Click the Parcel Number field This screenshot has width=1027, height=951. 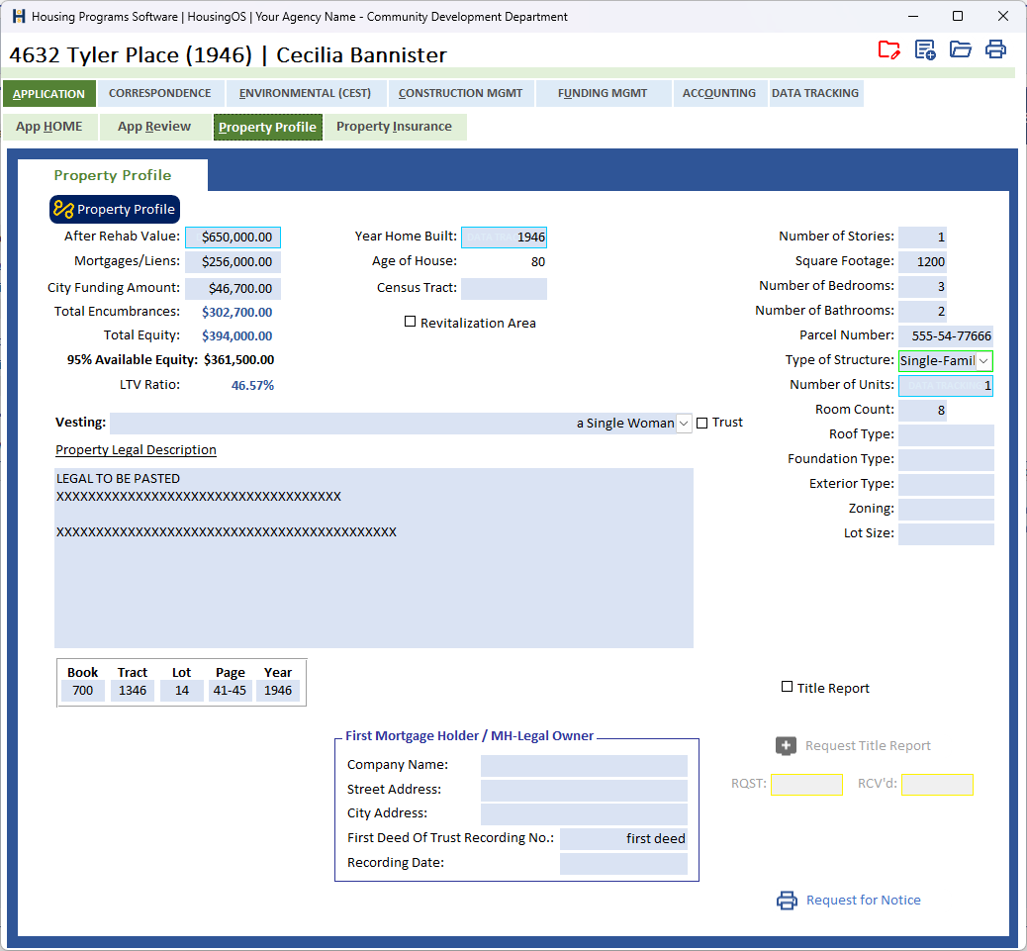point(946,336)
